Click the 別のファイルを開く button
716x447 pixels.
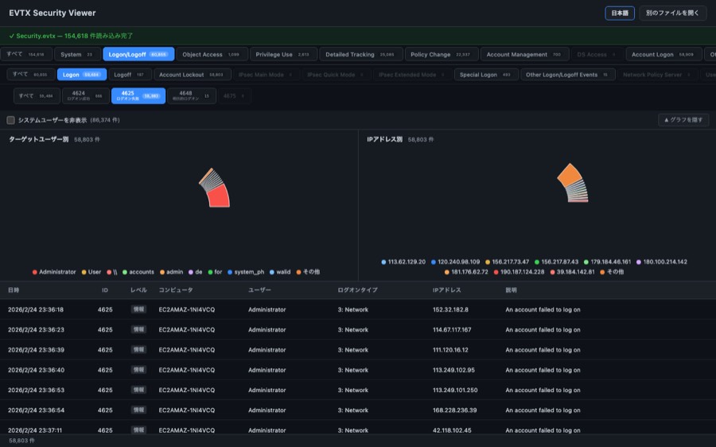click(x=672, y=13)
